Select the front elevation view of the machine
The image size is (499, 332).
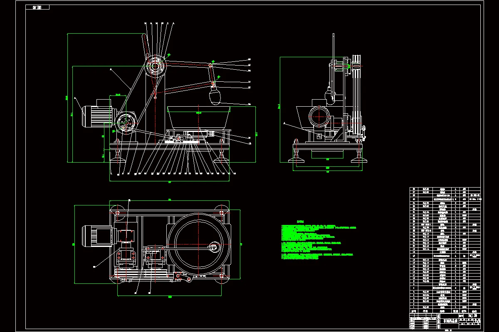[x=161, y=104]
